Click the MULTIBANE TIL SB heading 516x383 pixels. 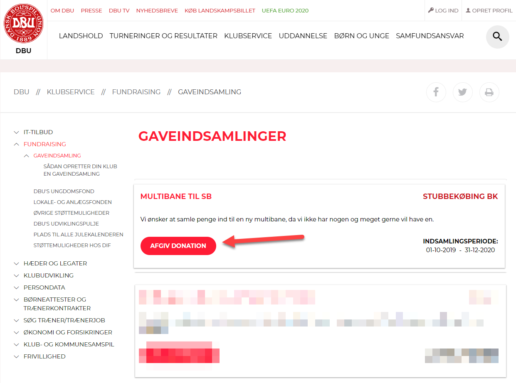pyautogui.click(x=176, y=196)
